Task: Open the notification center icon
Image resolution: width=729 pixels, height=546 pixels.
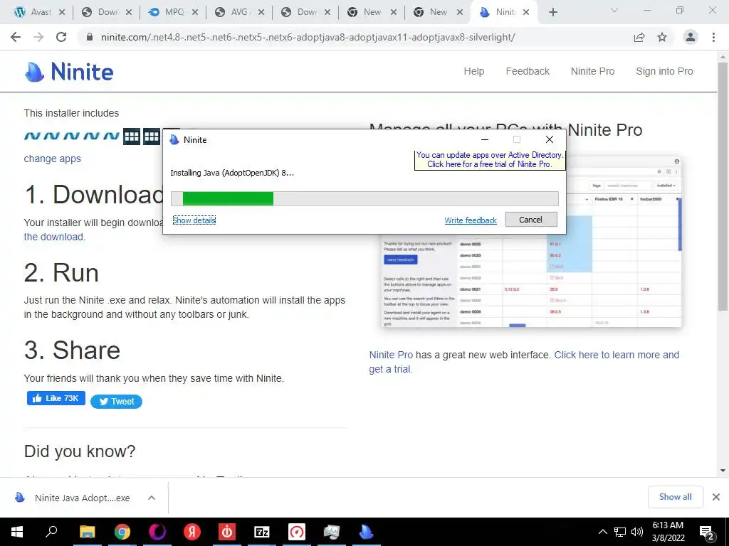Action: click(x=707, y=532)
